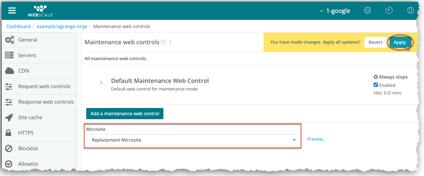Open the 1-google account dropdown
Screen dimensions: 424x176
[x=335, y=11]
